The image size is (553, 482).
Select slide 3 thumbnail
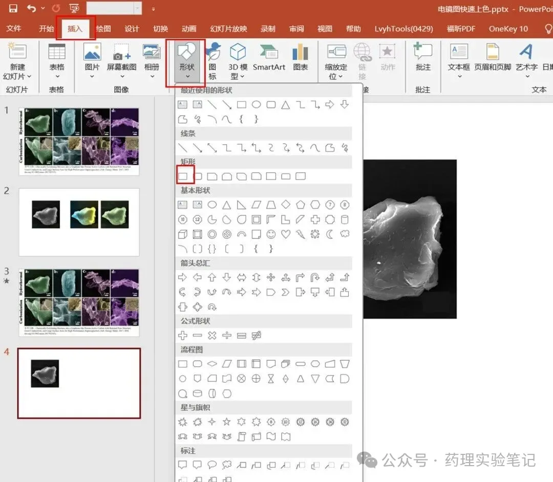(x=79, y=303)
